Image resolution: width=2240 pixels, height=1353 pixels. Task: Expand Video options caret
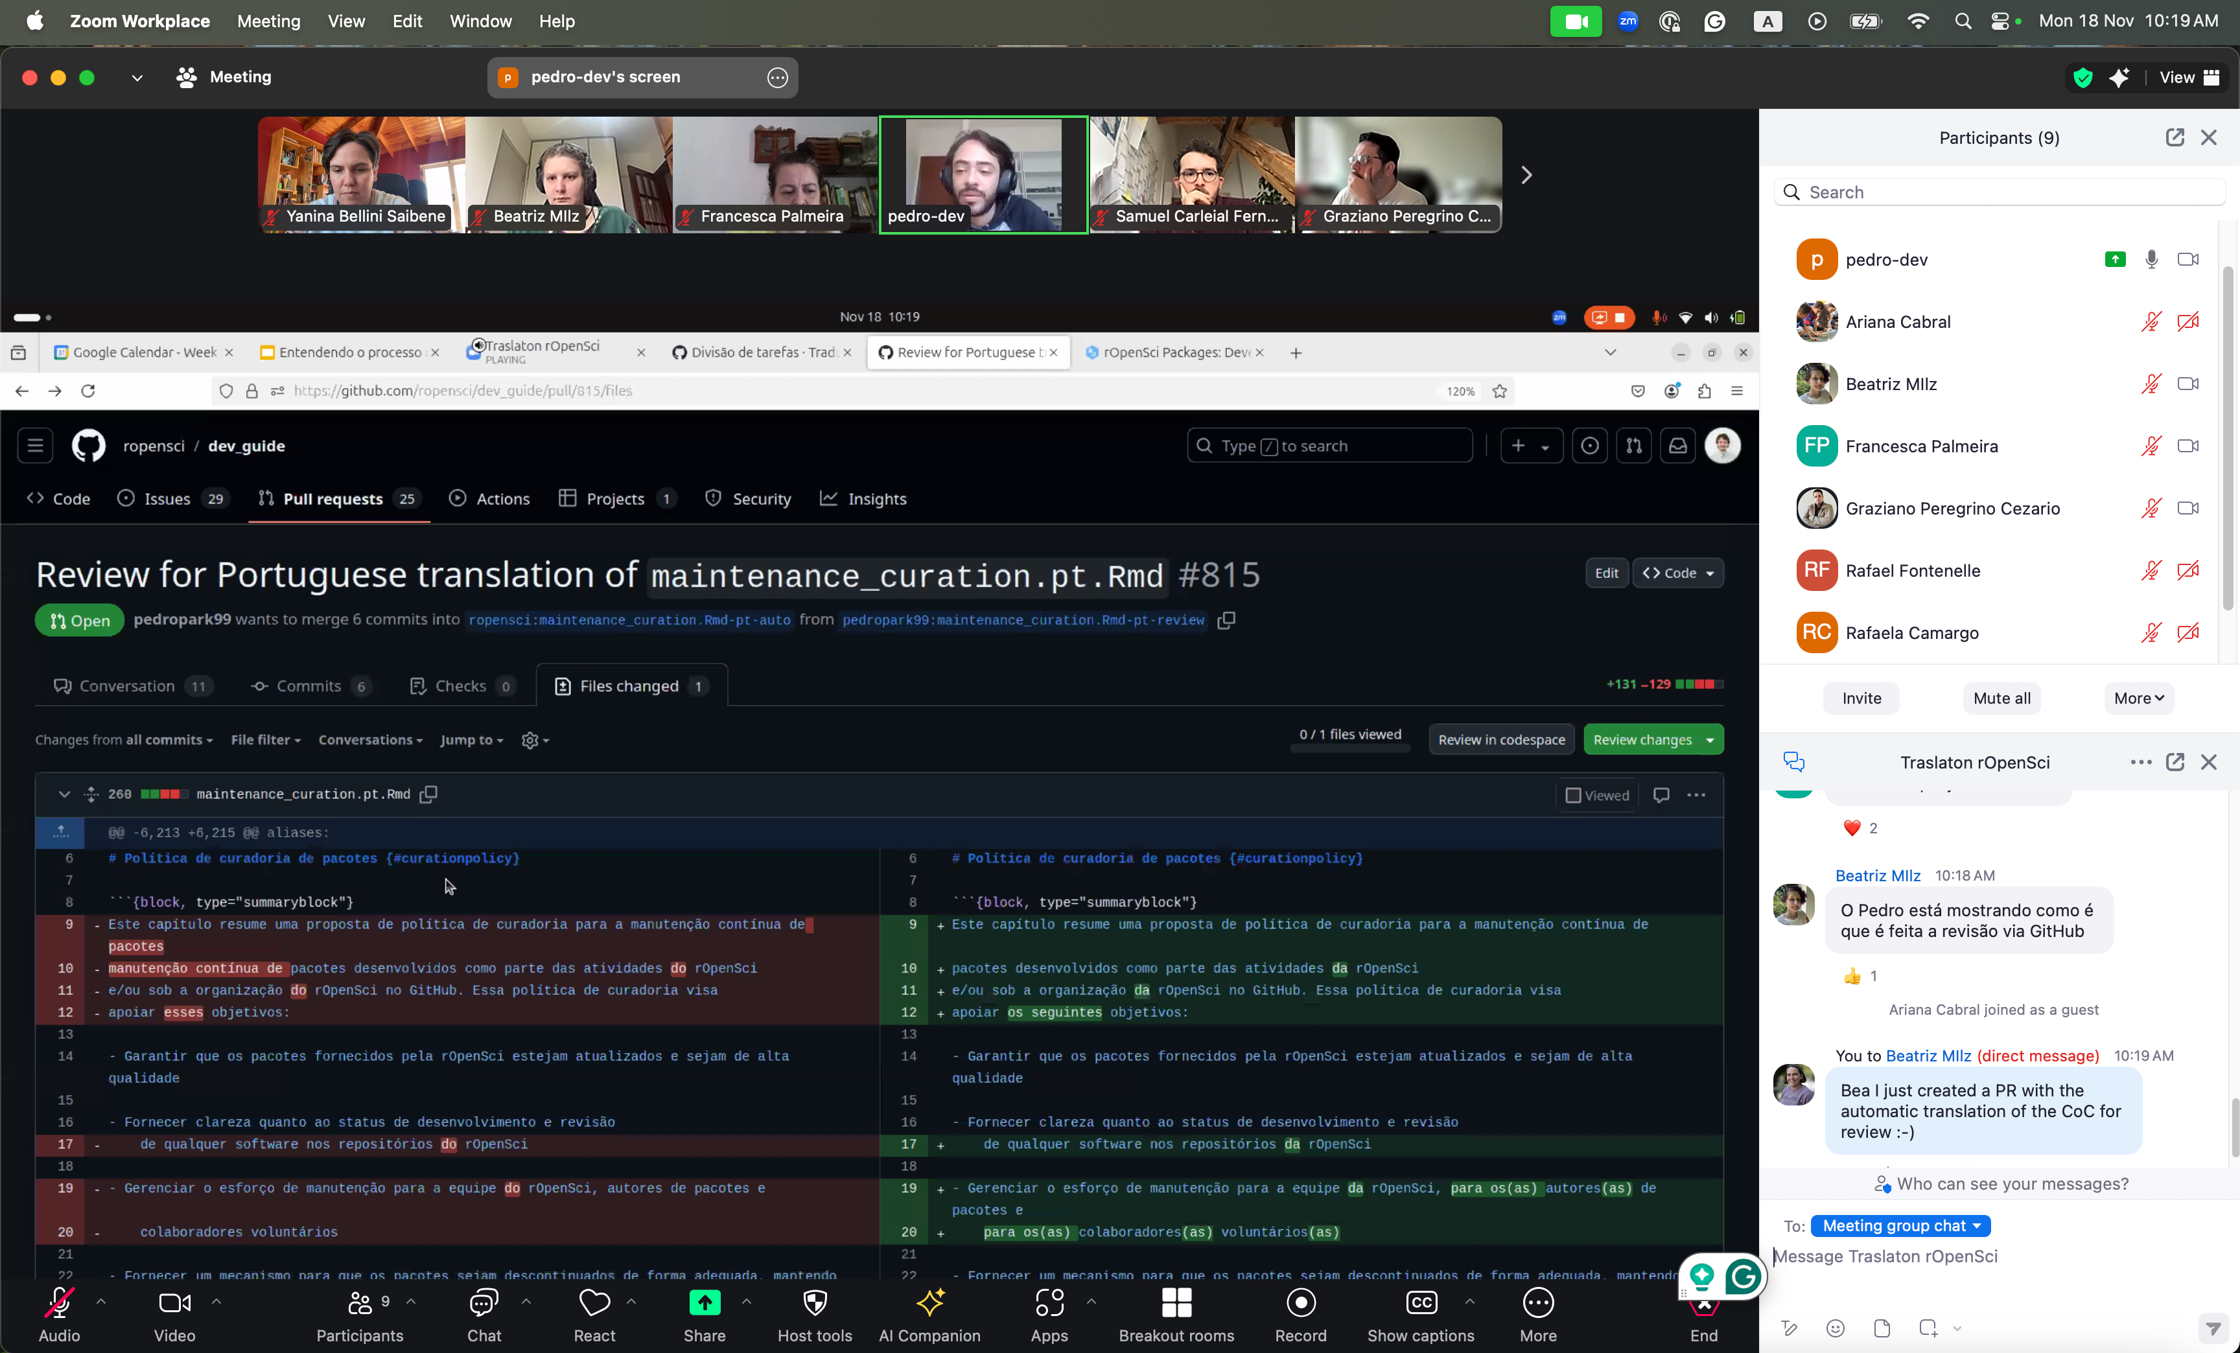coord(216,1301)
